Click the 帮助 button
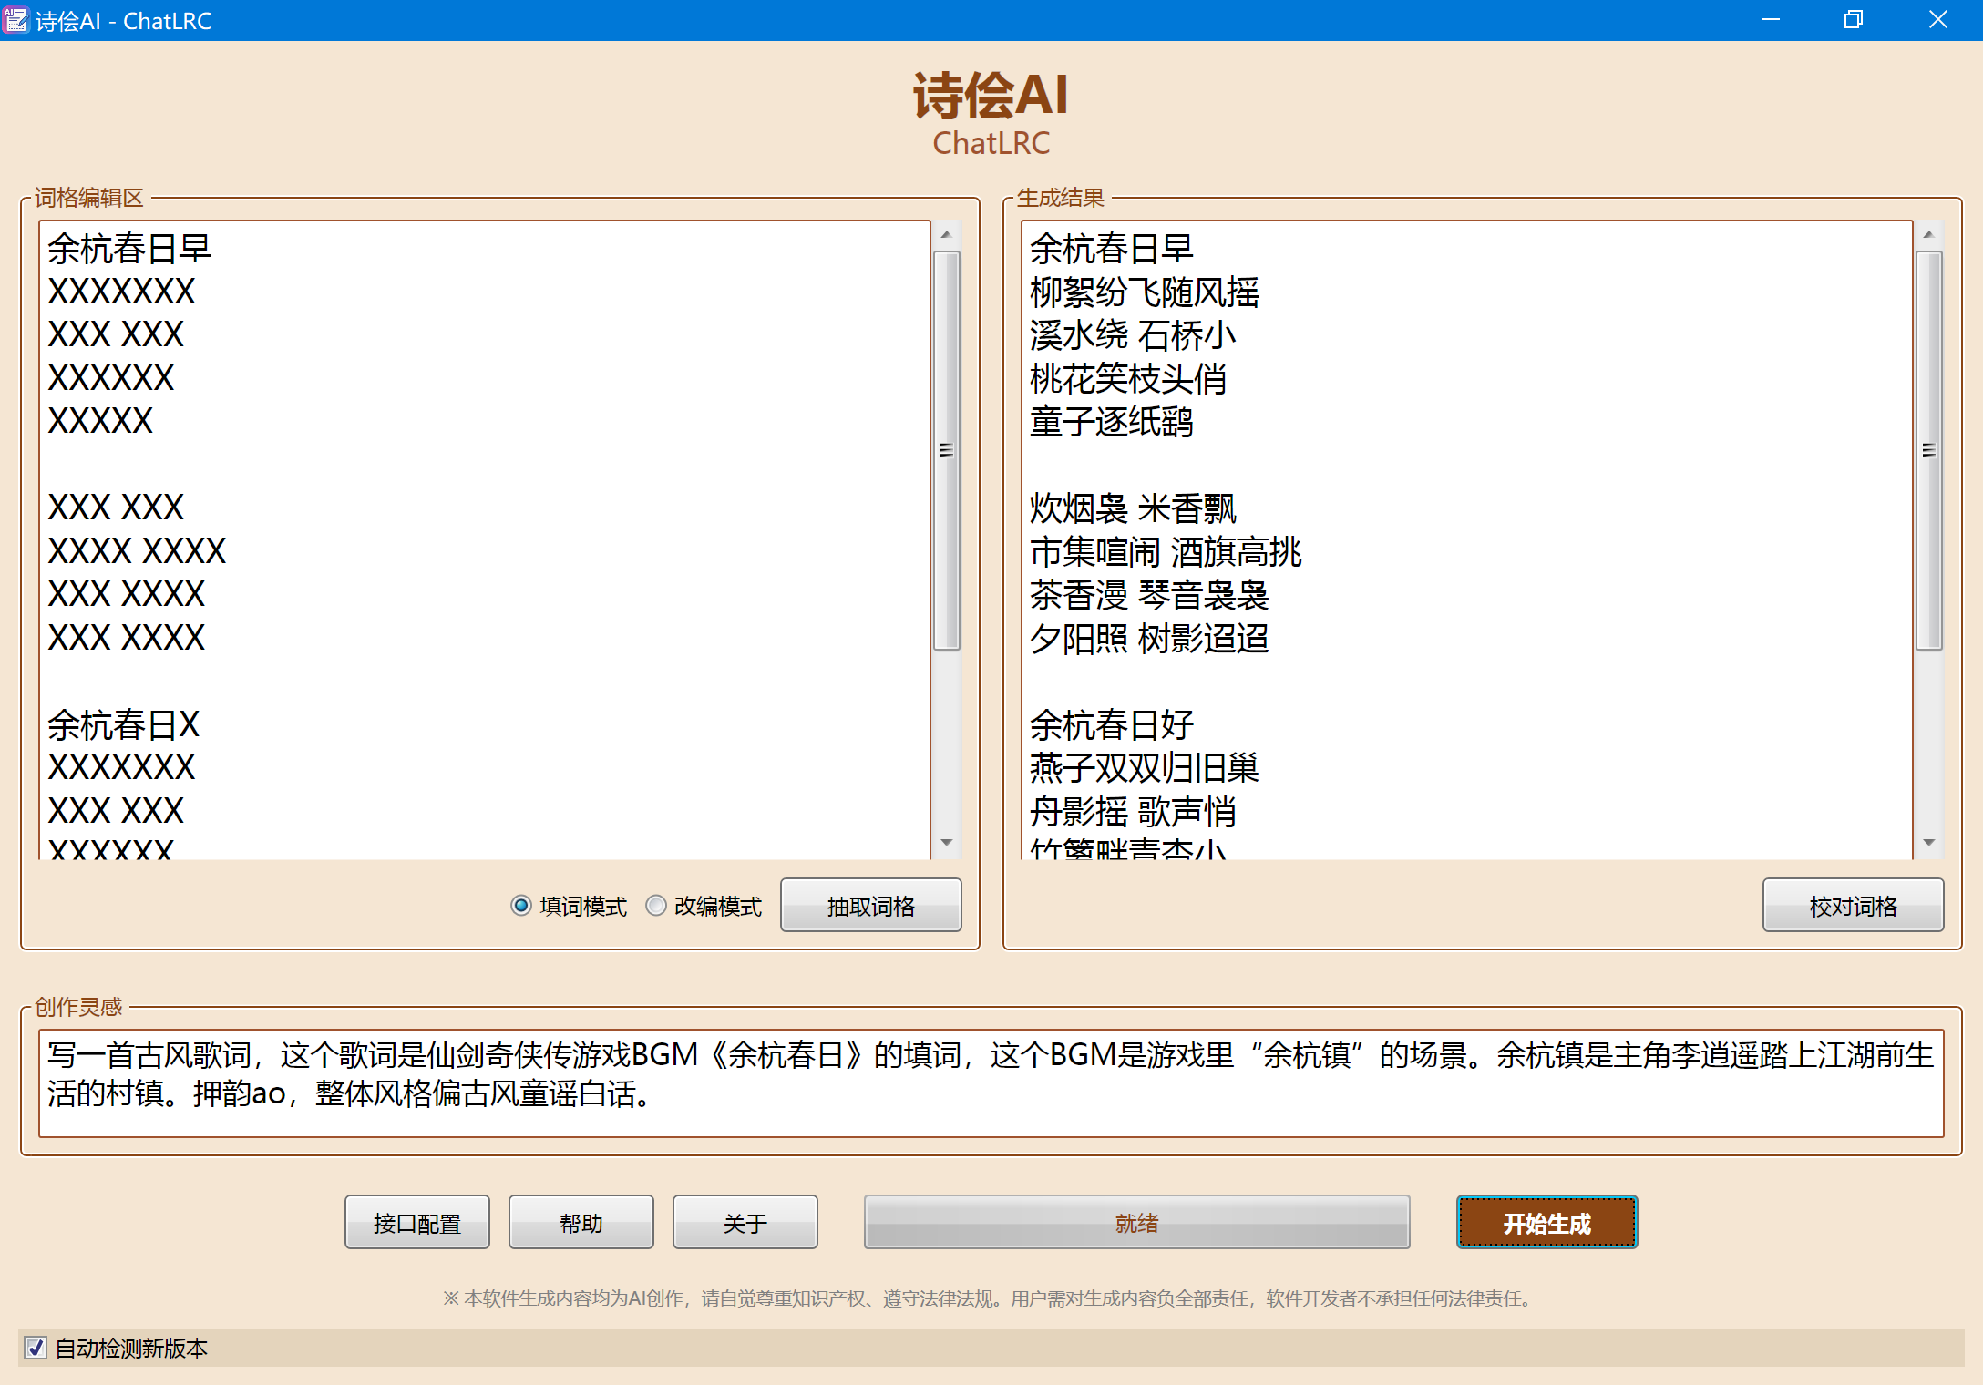1983x1385 pixels. click(581, 1223)
